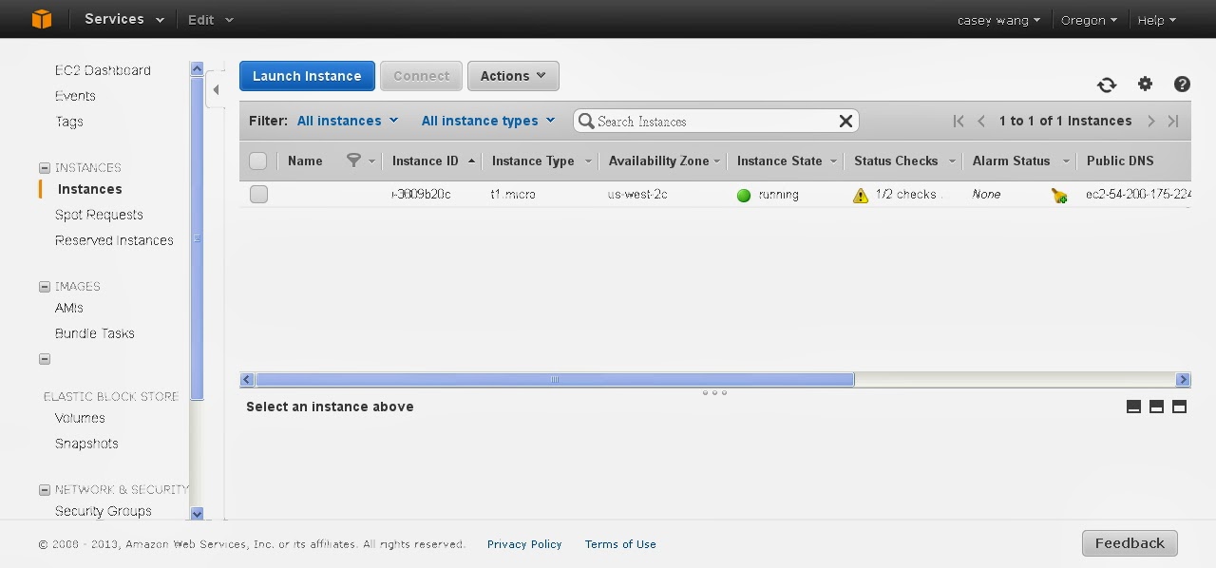Open Events in sidebar

(x=75, y=96)
